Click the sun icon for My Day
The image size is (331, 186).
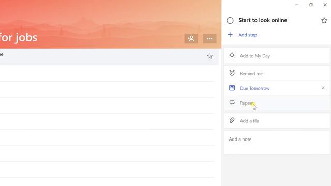[232, 55]
